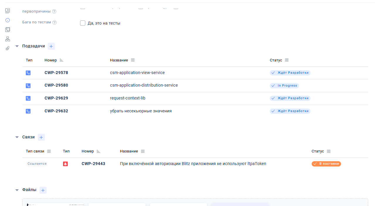The width and height of the screenshot is (375, 206).
Task: Click subtask name csm-application-distribution-service
Action: tap(144, 85)
